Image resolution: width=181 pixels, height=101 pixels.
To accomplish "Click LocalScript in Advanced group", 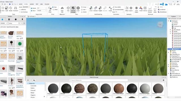I will click(x=162, y=10).
